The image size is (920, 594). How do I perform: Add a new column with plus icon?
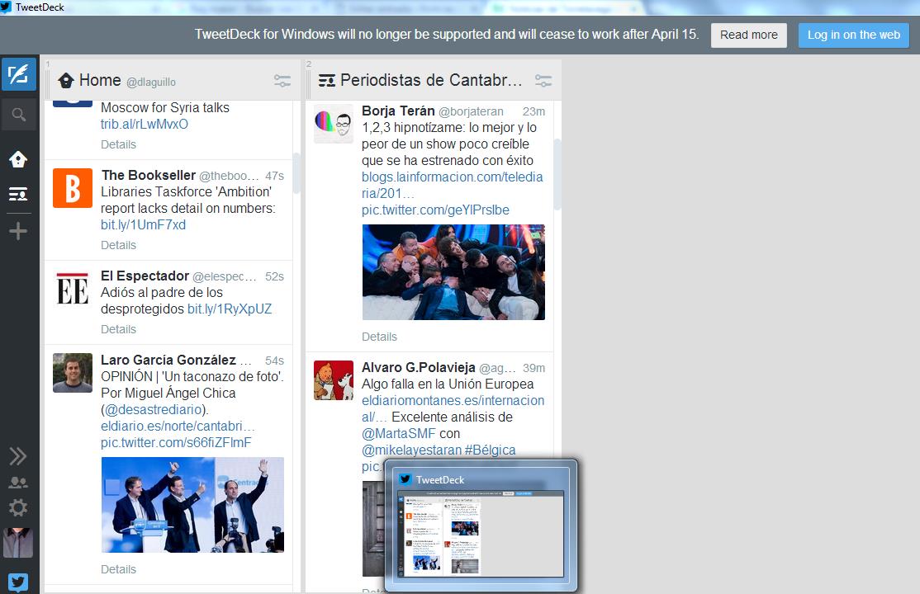coord(18,231)
